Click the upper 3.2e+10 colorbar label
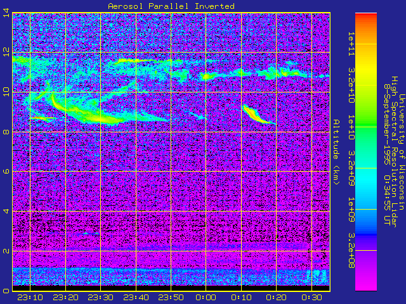 (351, 85)
